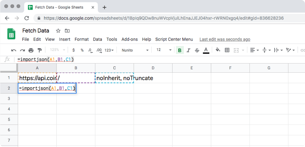Close the Fetch Data browser tab

click(93, 7)
